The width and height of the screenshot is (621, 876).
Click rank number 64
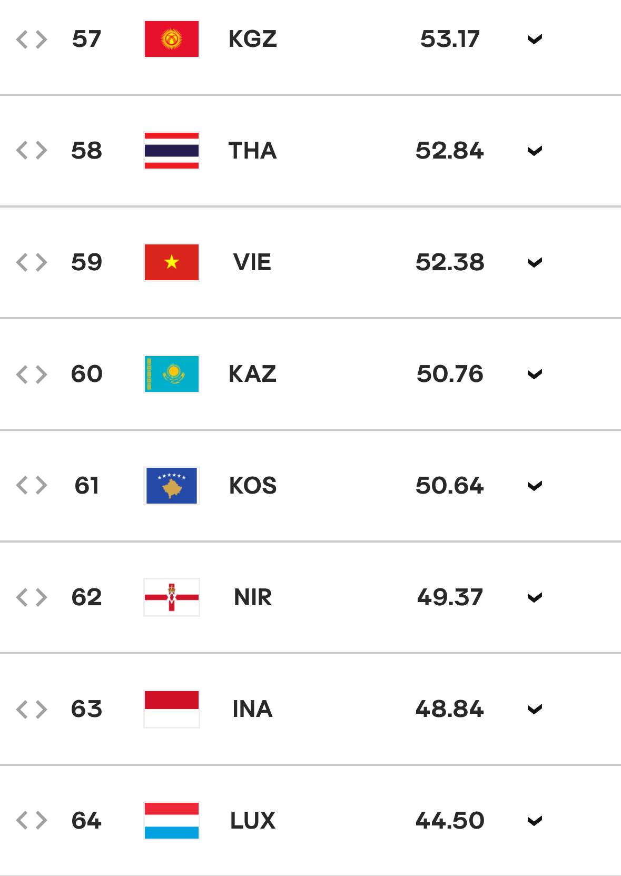click(x=86, y=821)
